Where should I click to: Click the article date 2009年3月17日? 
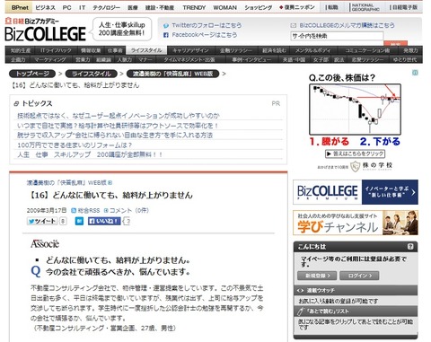point(47,211)
